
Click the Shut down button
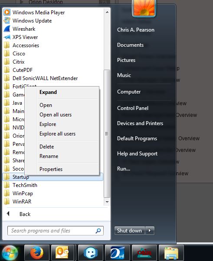click(129, 231)
